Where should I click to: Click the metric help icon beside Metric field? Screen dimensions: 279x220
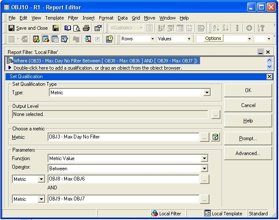coord(215,137)
